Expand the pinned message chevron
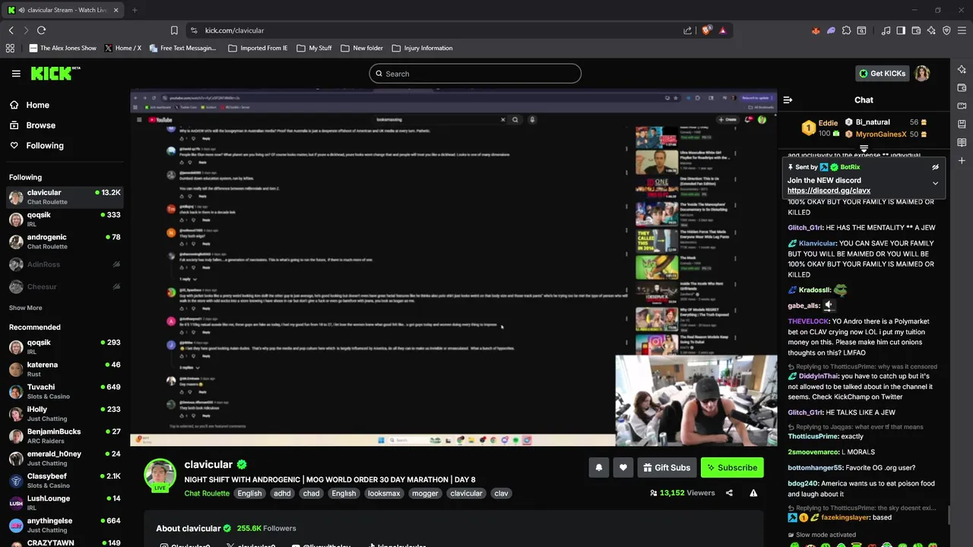The image size is (973, 547). pyautogui.click(x=935, y=183)
